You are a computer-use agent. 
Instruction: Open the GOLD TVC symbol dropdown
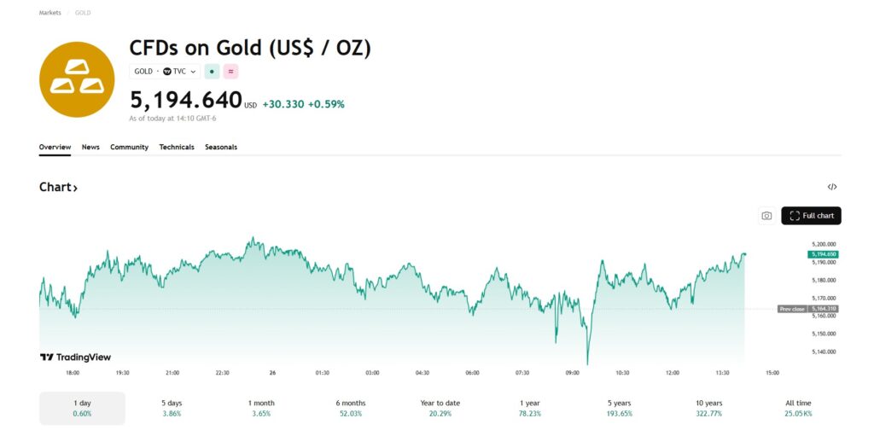click(166, 72)
